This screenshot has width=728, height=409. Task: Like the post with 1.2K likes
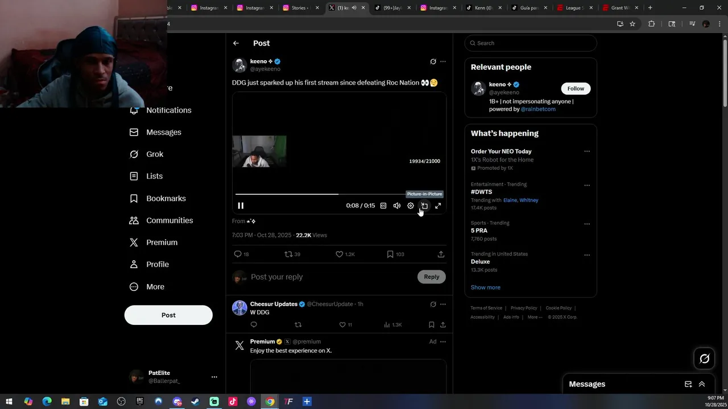coord(345,254)
